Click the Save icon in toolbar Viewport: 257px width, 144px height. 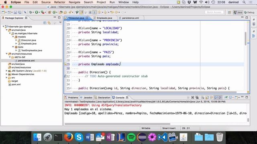pos(15,12)
